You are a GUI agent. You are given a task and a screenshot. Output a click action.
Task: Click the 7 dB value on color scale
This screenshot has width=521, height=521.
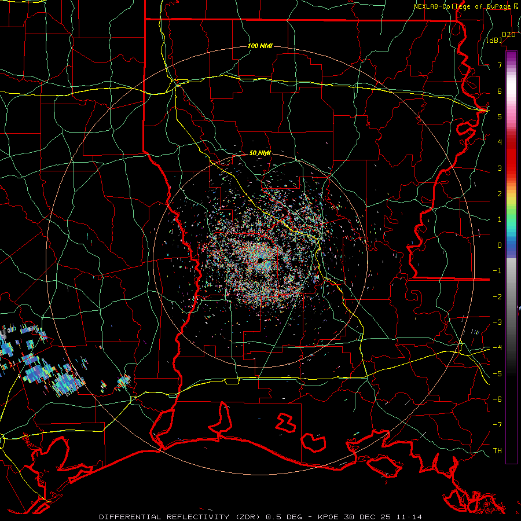500,65
